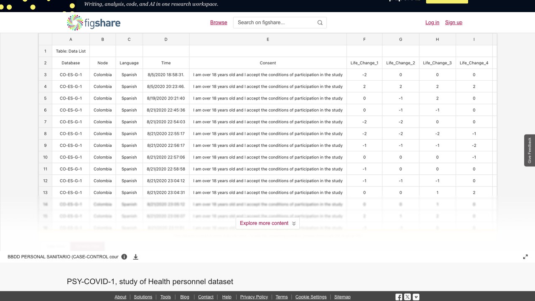Screen dimensions: 535x301
Task: Click the Life_Change_1 header cell
Action: coord(364,63)
